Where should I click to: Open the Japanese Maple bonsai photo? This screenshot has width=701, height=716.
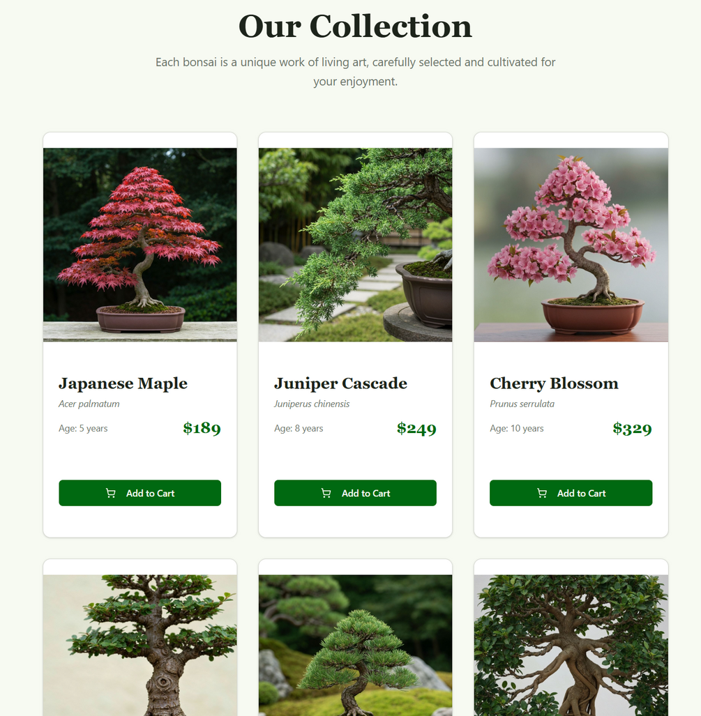pyautogui.click(x=140, y=245)
